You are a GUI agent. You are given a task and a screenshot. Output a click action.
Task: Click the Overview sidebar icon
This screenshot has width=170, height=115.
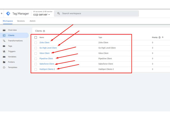click(x=4, y=30)
